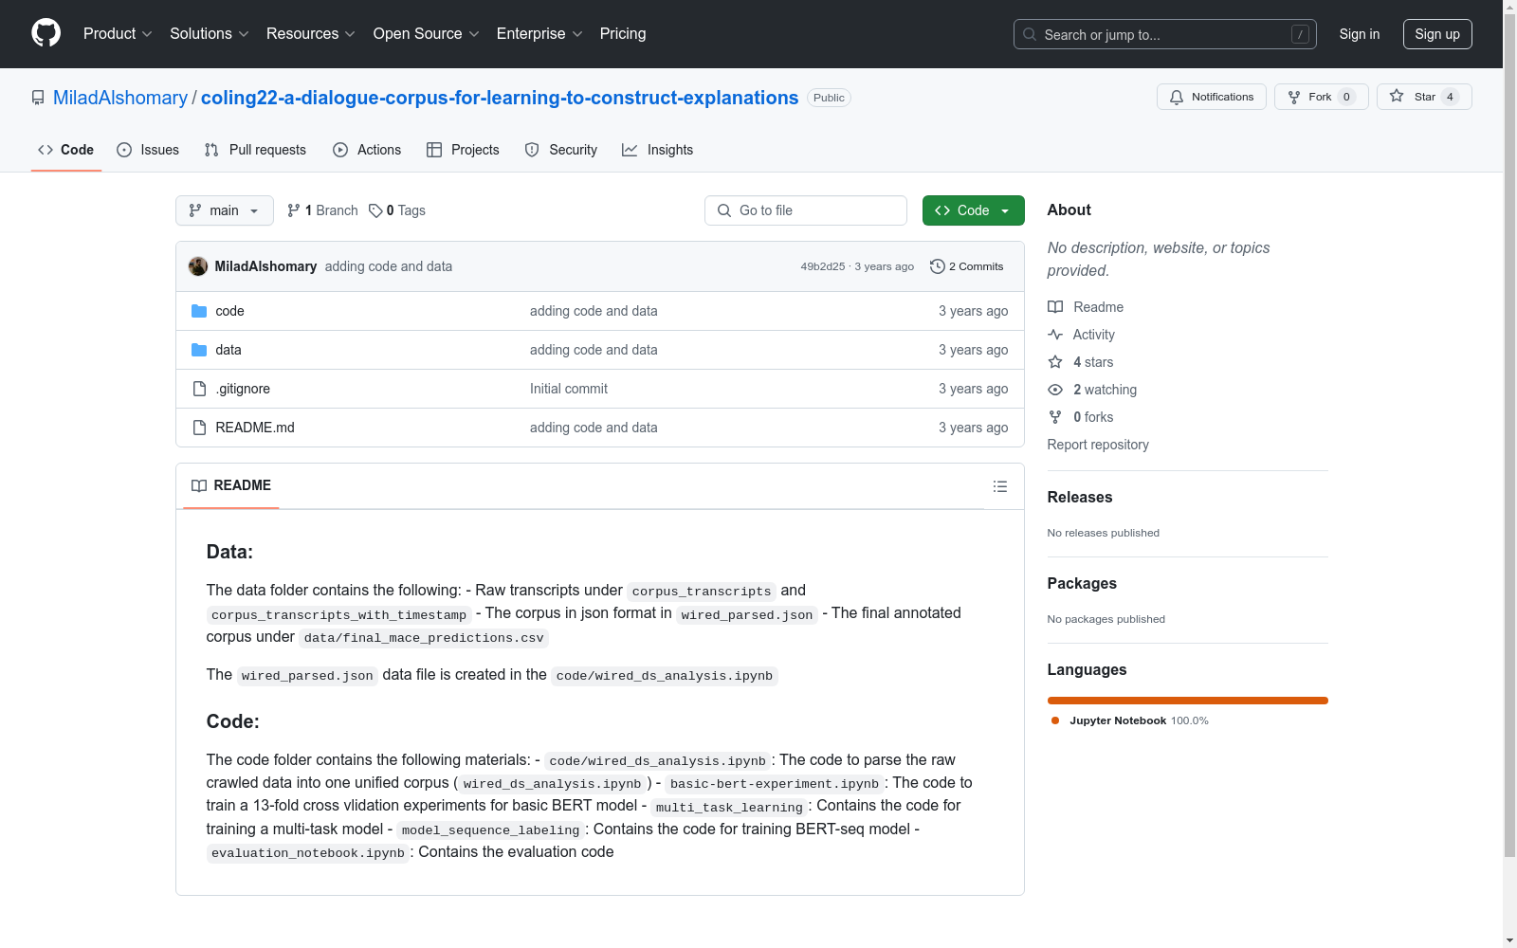This screenshot has height=948, width=1517.
Task: Open the commit message in the data folder row
Action: click(594, 350)
